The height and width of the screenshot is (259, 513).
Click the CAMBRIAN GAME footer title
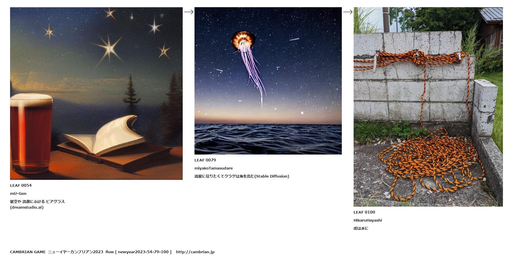[x=28, y=252]
